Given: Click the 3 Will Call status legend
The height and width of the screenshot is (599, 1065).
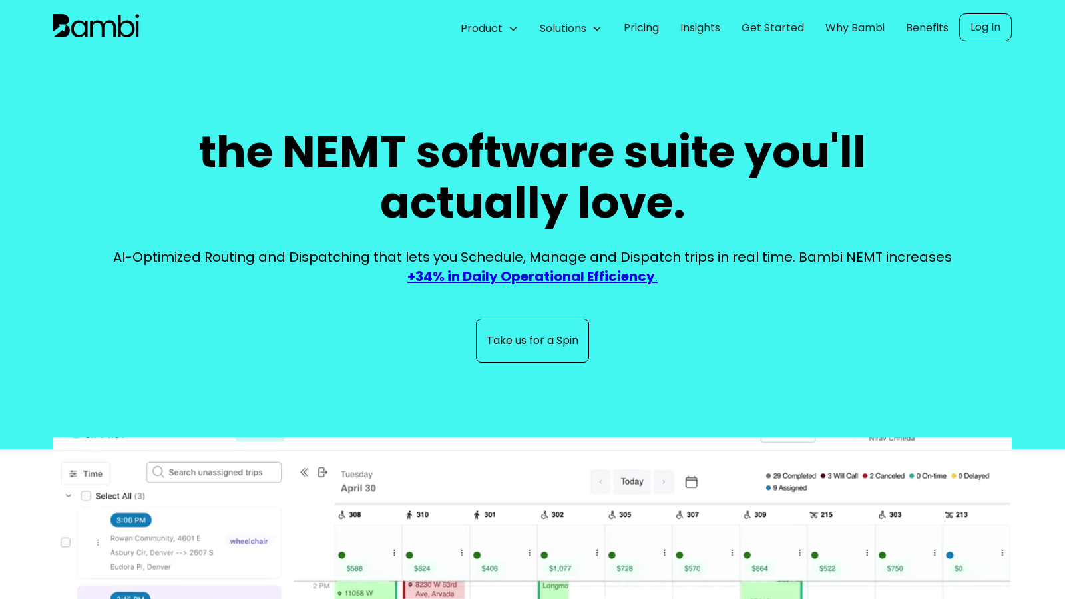Looking at the screenshot, I should click(839, 476).
